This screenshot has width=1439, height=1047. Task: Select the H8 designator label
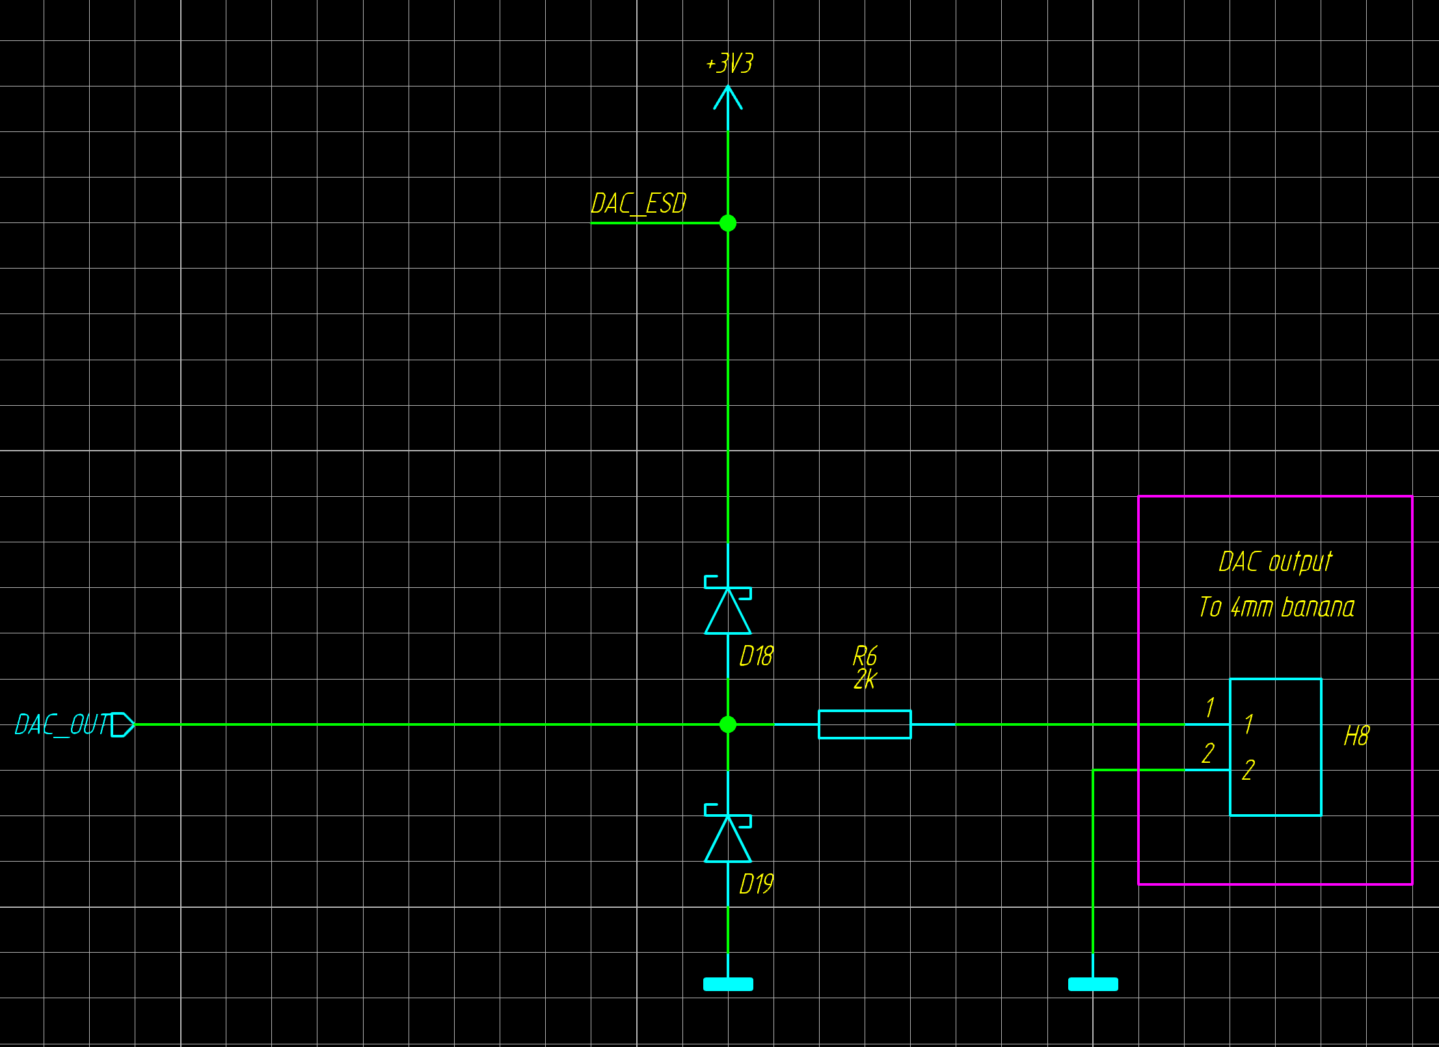tap(1356, 736)
